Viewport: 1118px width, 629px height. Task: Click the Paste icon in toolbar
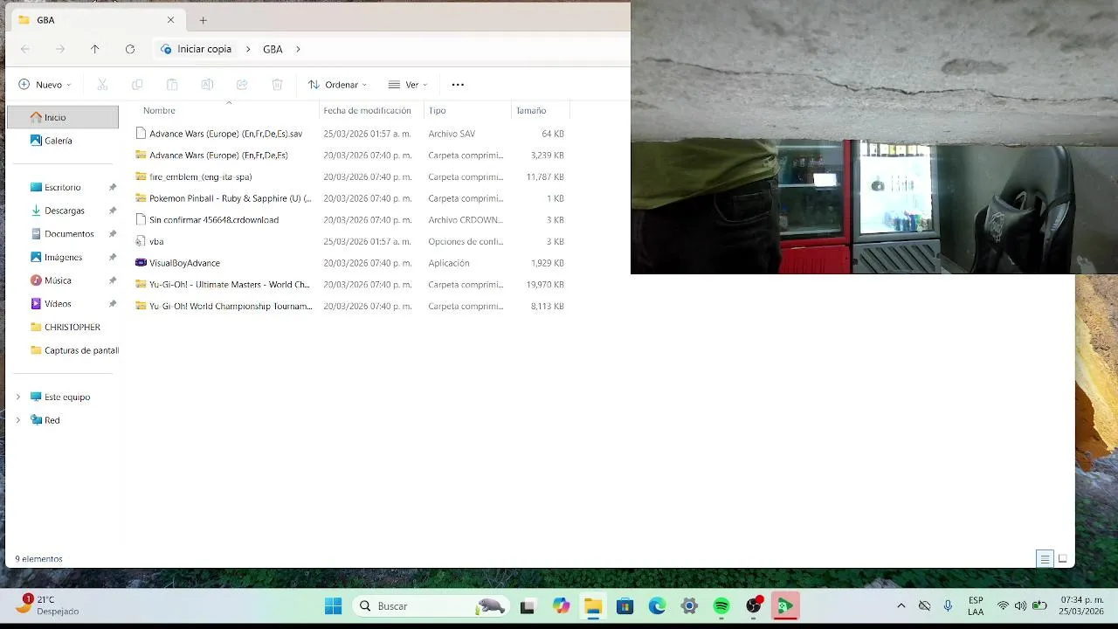click(172, 85)
